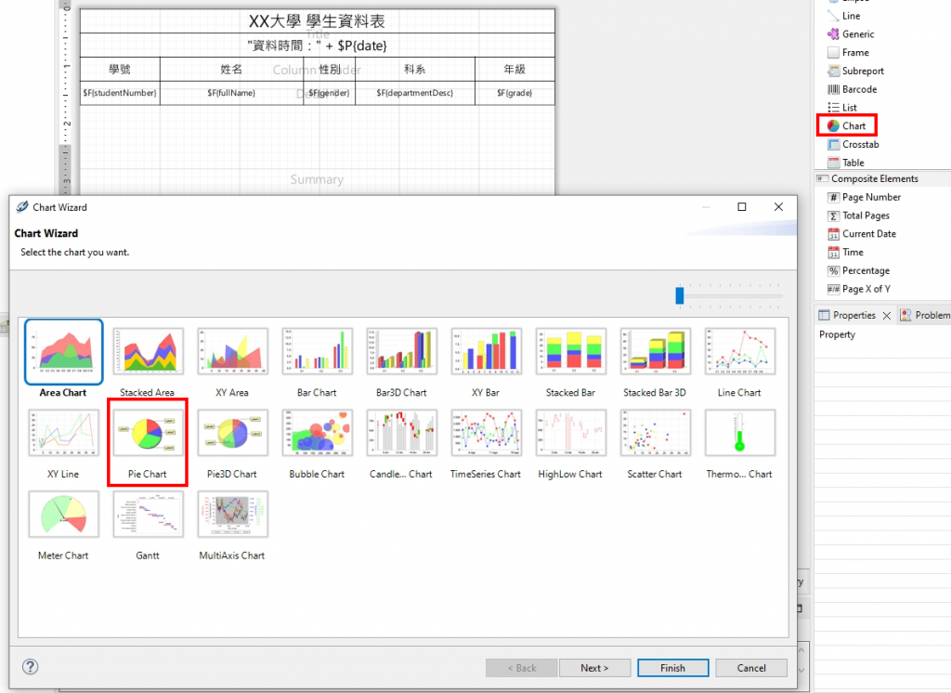Choose the Page X of Y element
The height and width of the screenshot is (693, 951).
pyautogui.click(x=859, y=289)
